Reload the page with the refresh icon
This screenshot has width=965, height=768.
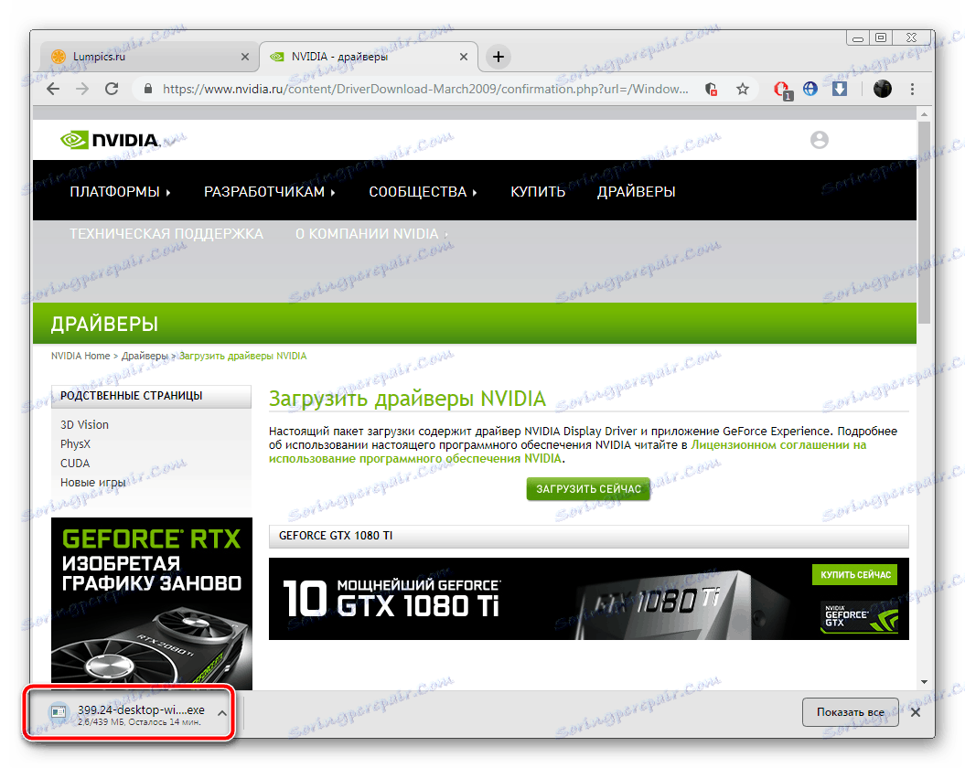click(112, 90)
